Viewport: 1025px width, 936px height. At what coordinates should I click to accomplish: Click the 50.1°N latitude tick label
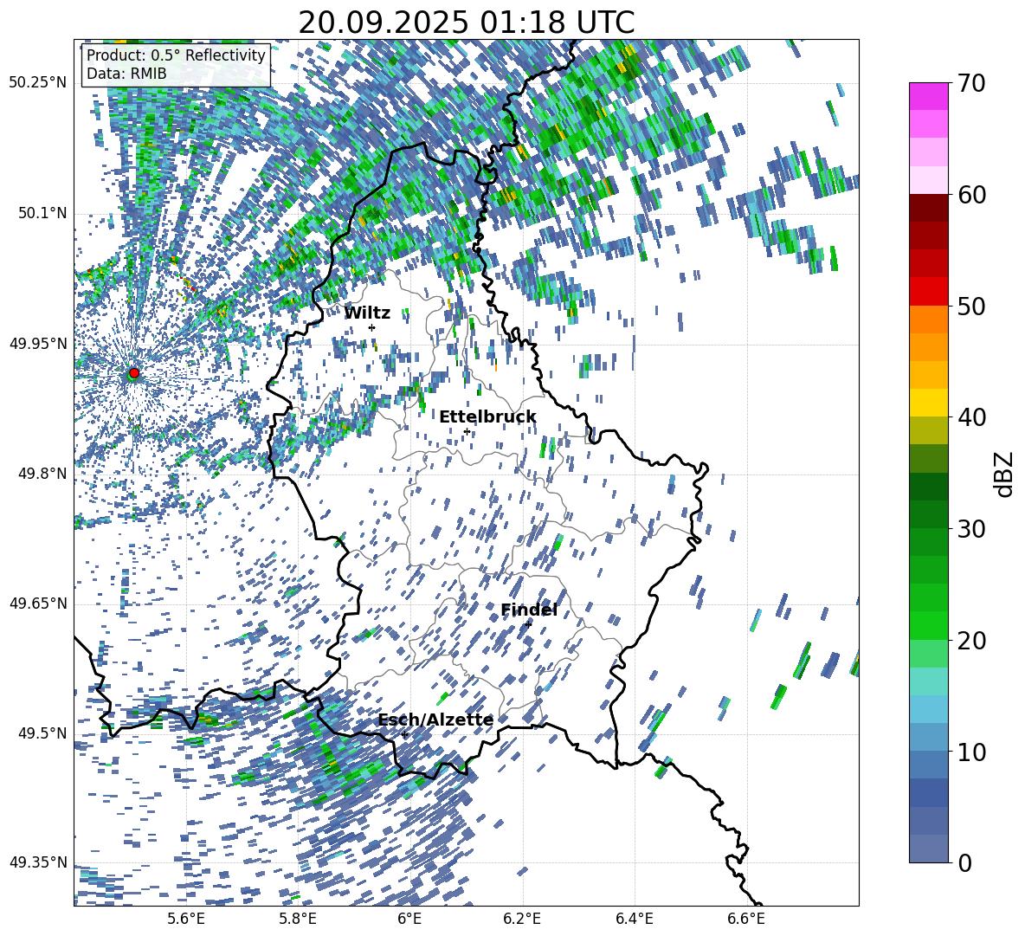43,214
